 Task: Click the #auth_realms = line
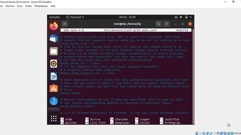72,93
